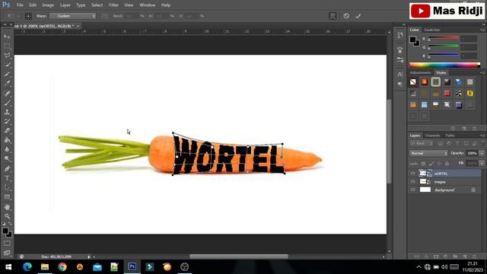Select the Move tool
Screen dimensions: 487x274
7,37
